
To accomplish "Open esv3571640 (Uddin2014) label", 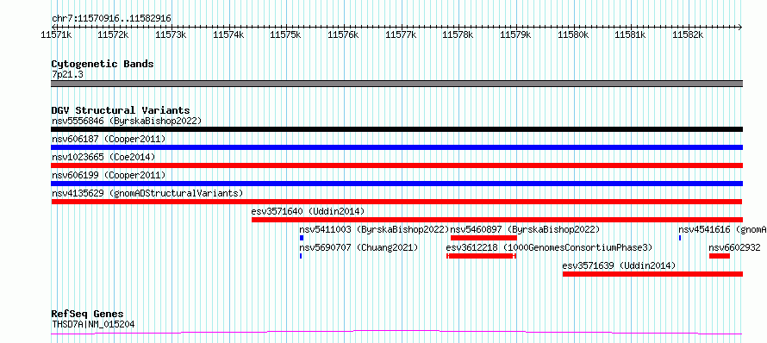I will coord(309,211).
